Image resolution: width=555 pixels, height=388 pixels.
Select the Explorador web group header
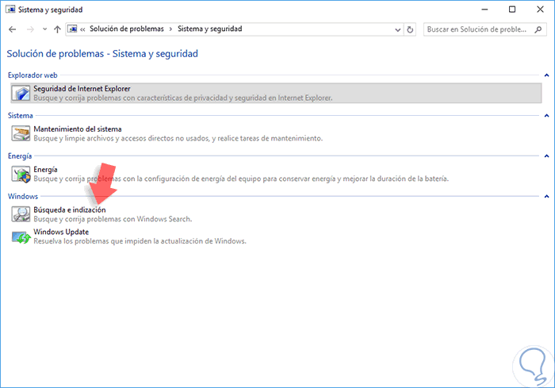[33, 75]
